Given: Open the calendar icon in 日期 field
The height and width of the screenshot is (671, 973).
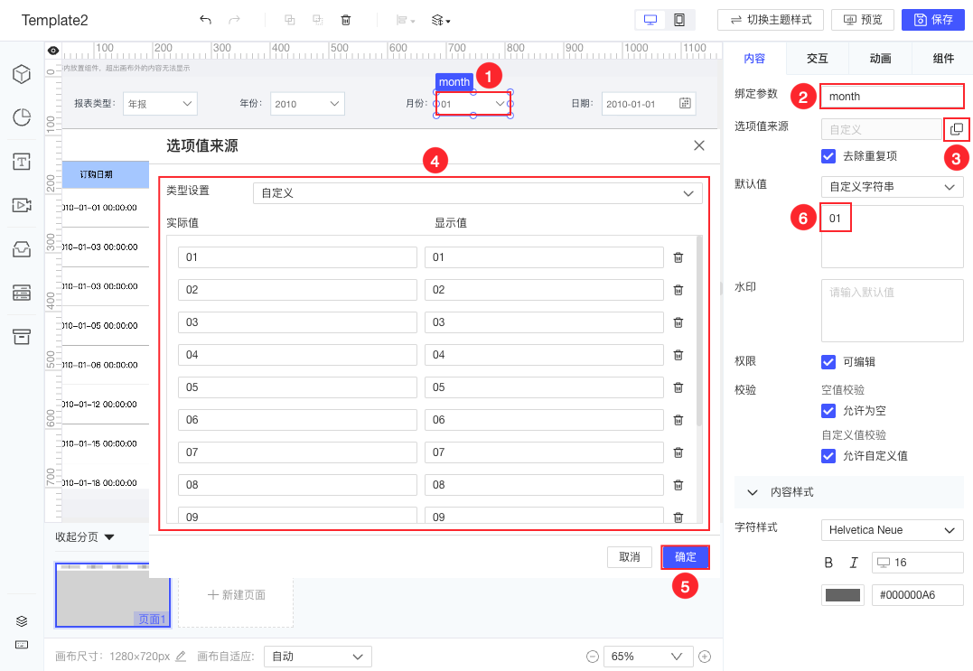Looking at the screenshot, I should pyautogui.click(x=685, y=103).
